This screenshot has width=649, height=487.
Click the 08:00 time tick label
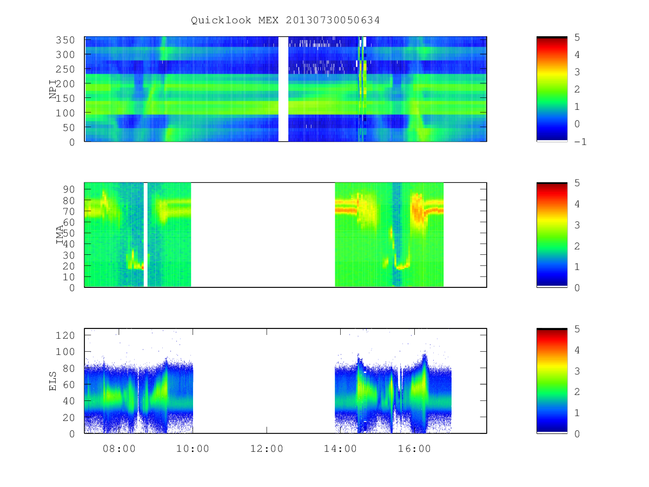(x=119, y=449)
